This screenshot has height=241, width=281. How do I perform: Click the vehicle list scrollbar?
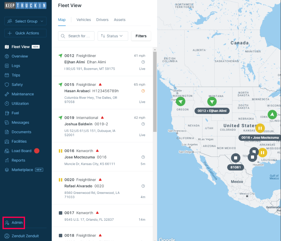(155, 92)
